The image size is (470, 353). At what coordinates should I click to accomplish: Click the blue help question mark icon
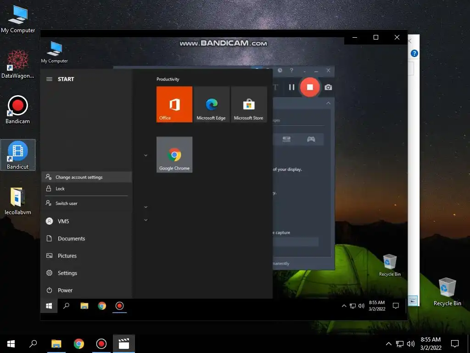pyautogui.click(x=414, y=53)
